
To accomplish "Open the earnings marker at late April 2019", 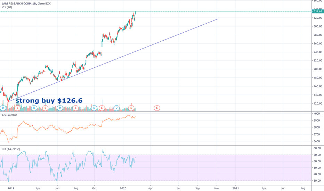I will (x=45, y=108).
